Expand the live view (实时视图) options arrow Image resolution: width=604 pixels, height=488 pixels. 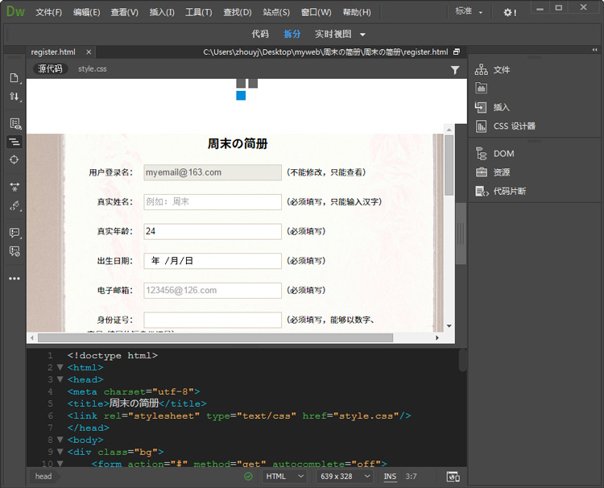point(362,35)
